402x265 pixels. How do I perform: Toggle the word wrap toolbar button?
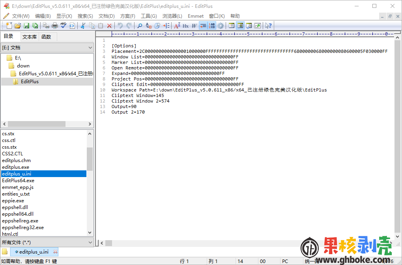pos(203,26)
